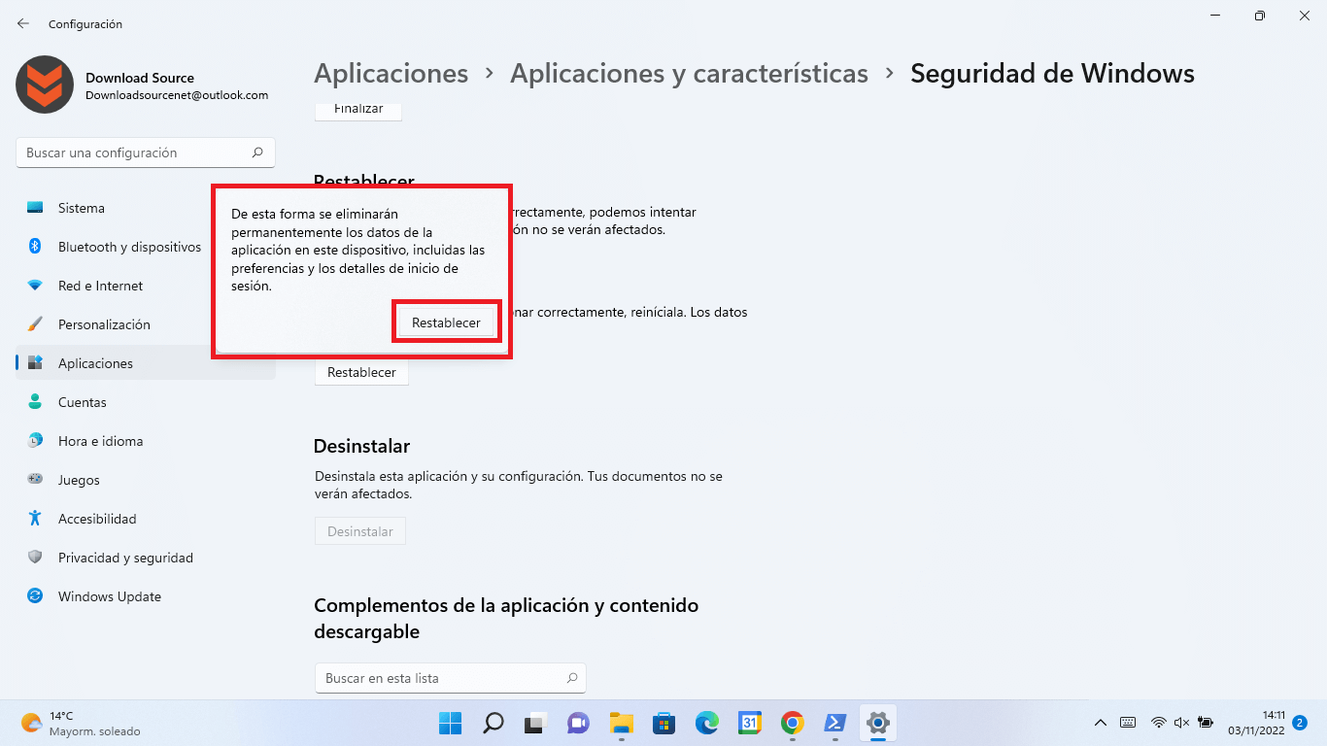Screen dimensions: 1327x746
Task: Open the Download Source account profile picture
Action: tap(45, 85)
